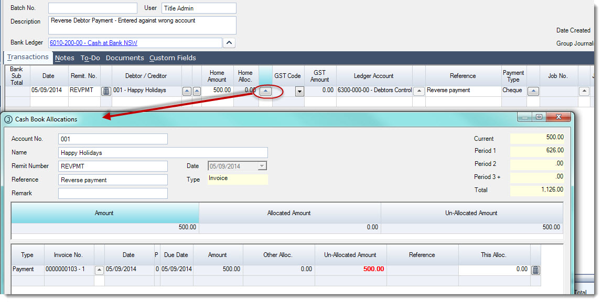Image resolution: width=602 pixels, height=302 pixels.
Task: Open Home Alloc. allocation arrow button
Action: pyautogui.click(x=266, y=91)
